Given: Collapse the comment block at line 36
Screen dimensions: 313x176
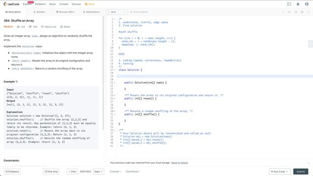Looking at the screenshot, I should pyautogui.click(x=114, y=130).
